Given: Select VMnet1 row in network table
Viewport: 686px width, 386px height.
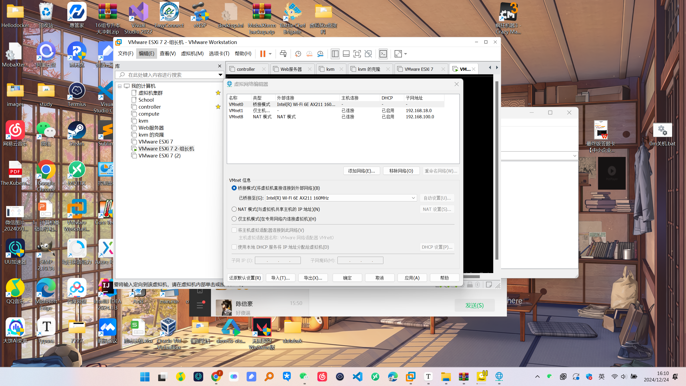Looking at the screenshot, I should (x=336, y=111).
